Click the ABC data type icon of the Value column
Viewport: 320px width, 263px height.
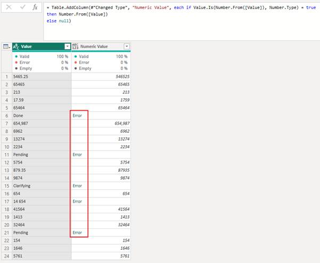click(15, 46)
